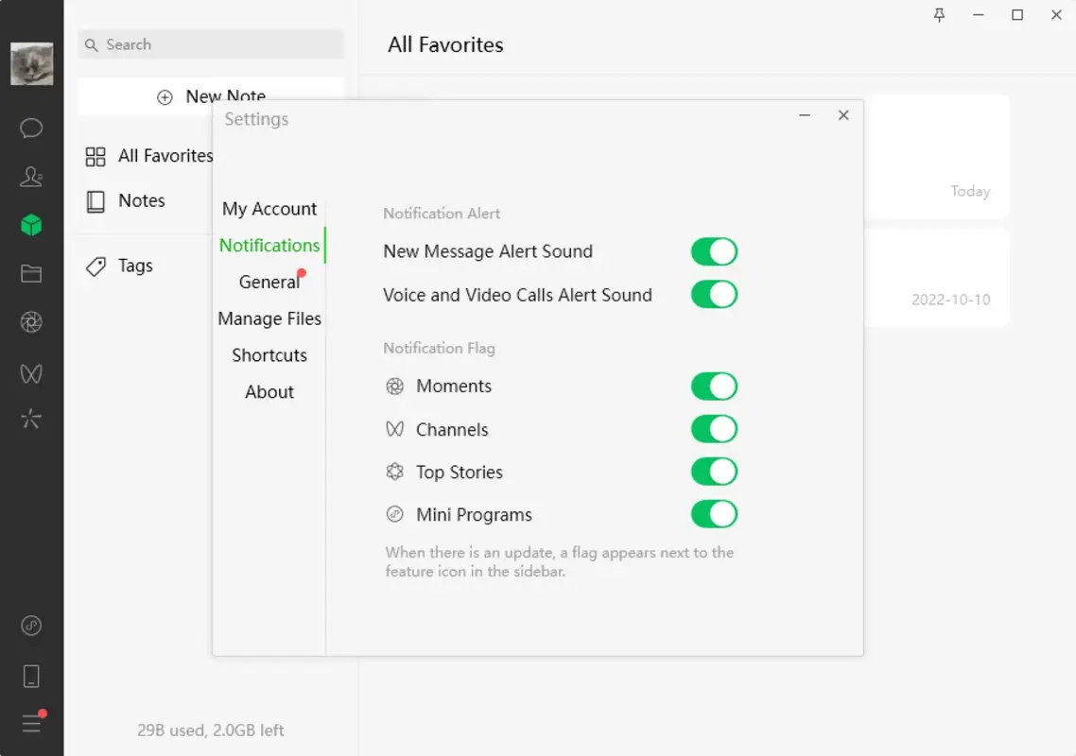Viewport: 1076px width, 756px height.
Task: Open the Contacts panel in sidebar
Action: tap(31, 177)
